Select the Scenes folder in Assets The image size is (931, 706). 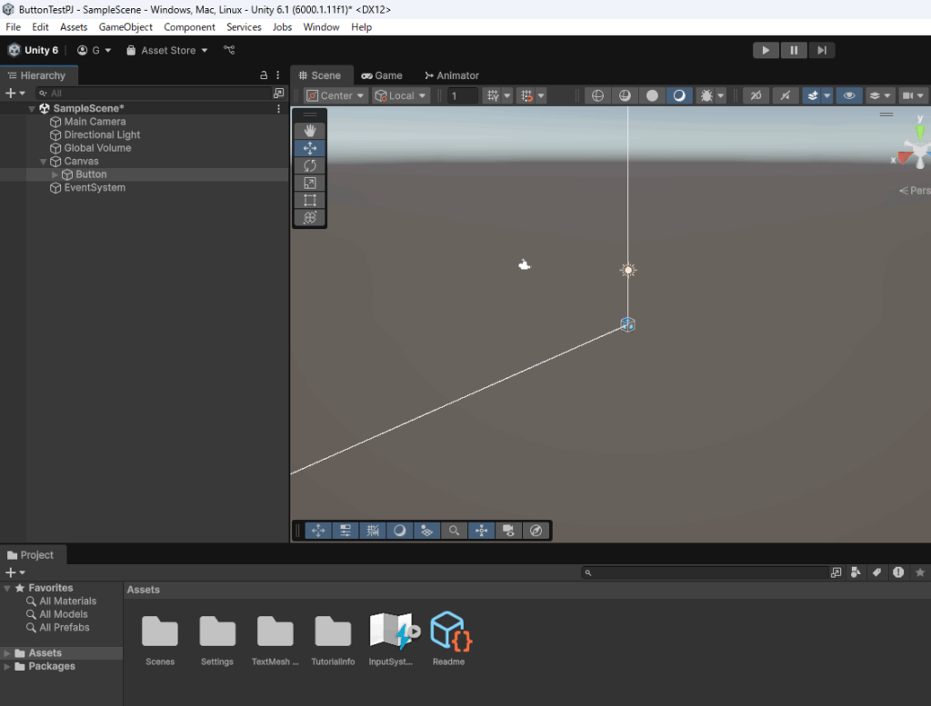160,641
